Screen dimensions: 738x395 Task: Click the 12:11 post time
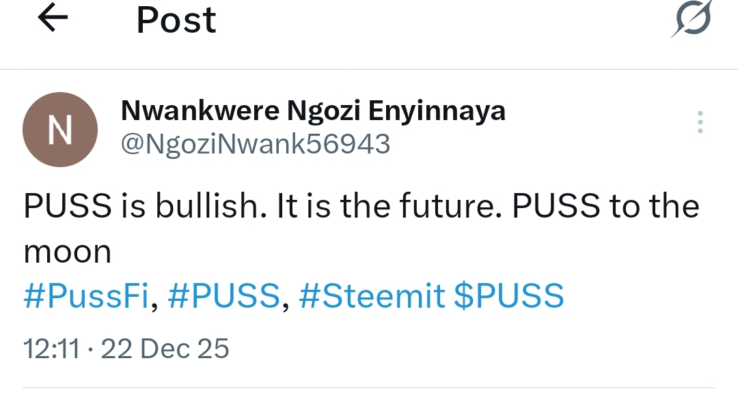(x=51, y=349)
